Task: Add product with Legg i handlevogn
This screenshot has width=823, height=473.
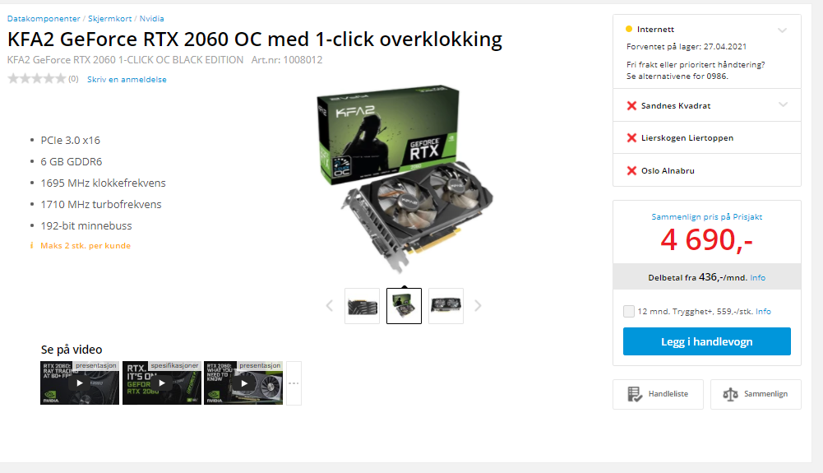Action: coord(706,341)
